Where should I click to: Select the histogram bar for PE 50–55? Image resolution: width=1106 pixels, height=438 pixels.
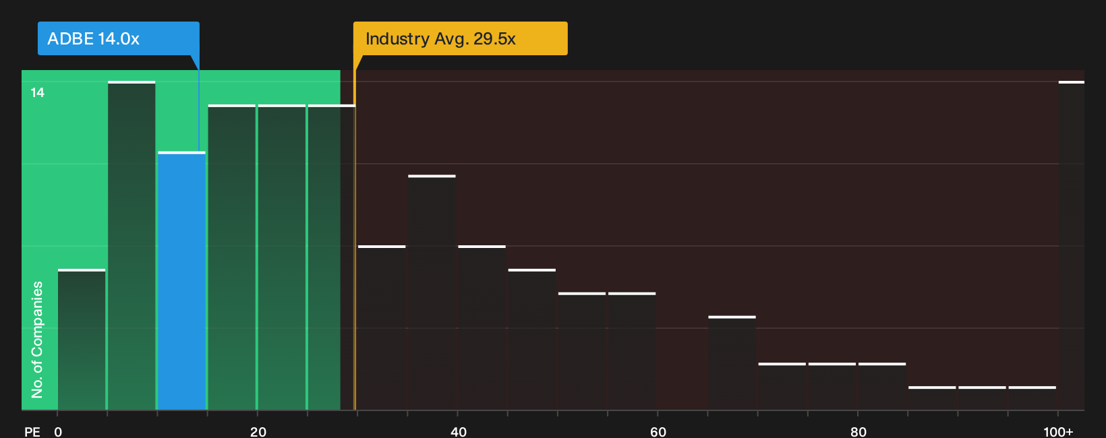click(582, 352)
